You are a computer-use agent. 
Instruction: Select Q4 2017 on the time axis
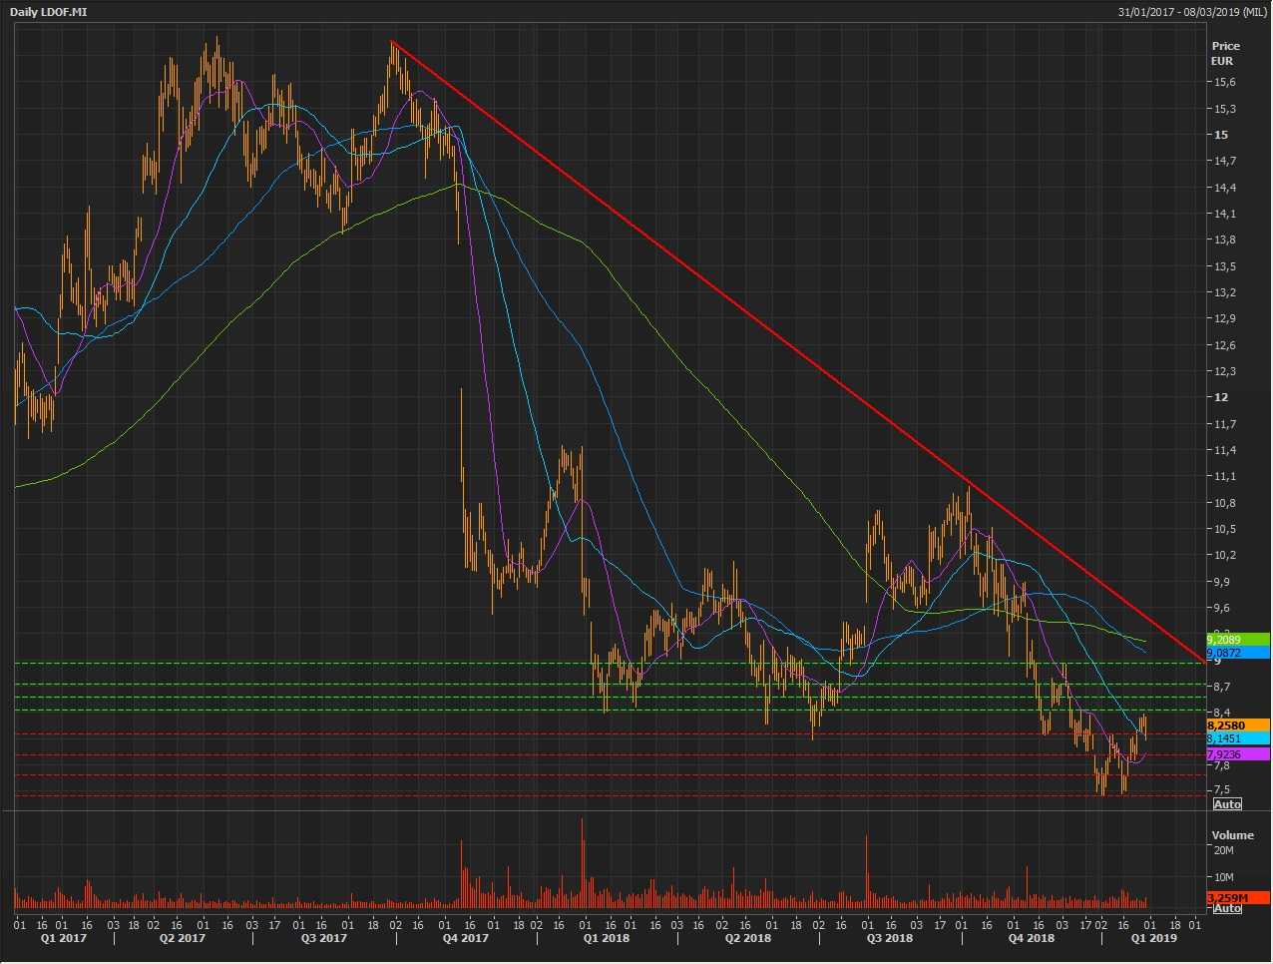[x=465, y=938]
